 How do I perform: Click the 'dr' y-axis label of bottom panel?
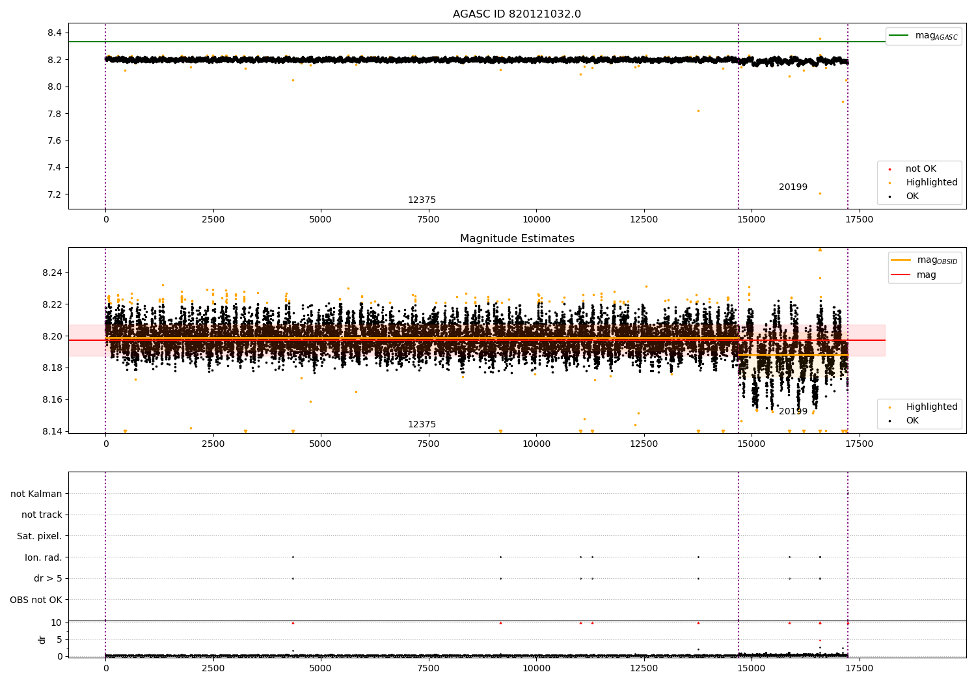pos(42,639)
